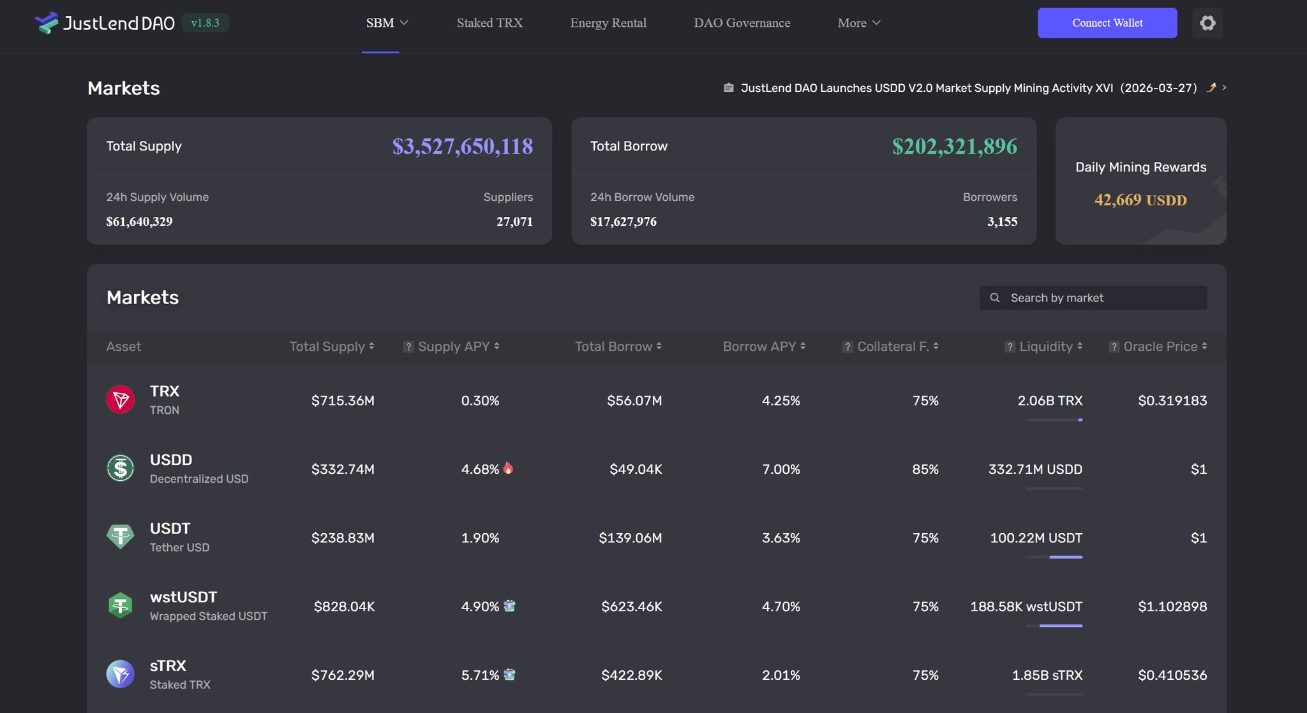Open settings via the gear icon
The width and height of the screenshot is (1307, 713).
(1207, 23)
